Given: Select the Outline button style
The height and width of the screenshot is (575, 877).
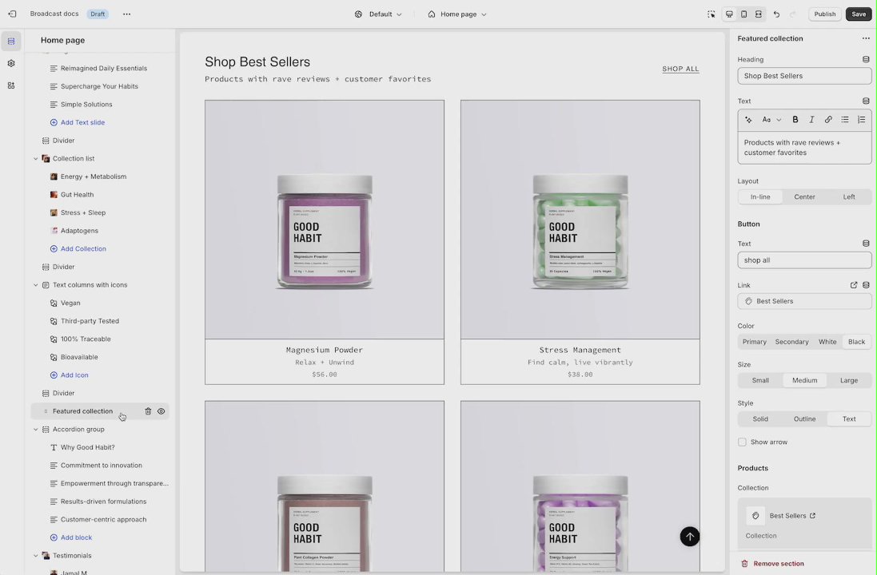Looking at the screenshot, I should click(804, 419).
